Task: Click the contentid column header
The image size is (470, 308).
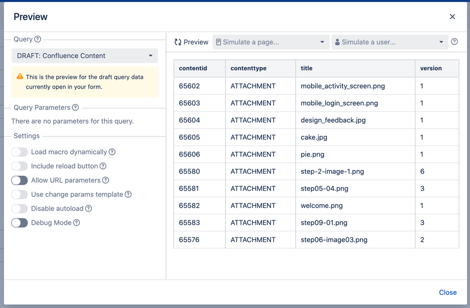Action: pyautogui.click(x=199, y=68)
